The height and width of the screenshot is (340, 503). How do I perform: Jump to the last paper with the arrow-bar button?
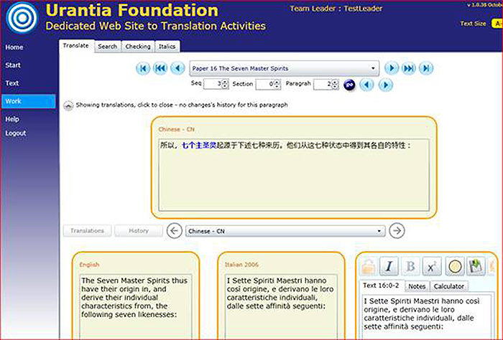coord(426,68)
